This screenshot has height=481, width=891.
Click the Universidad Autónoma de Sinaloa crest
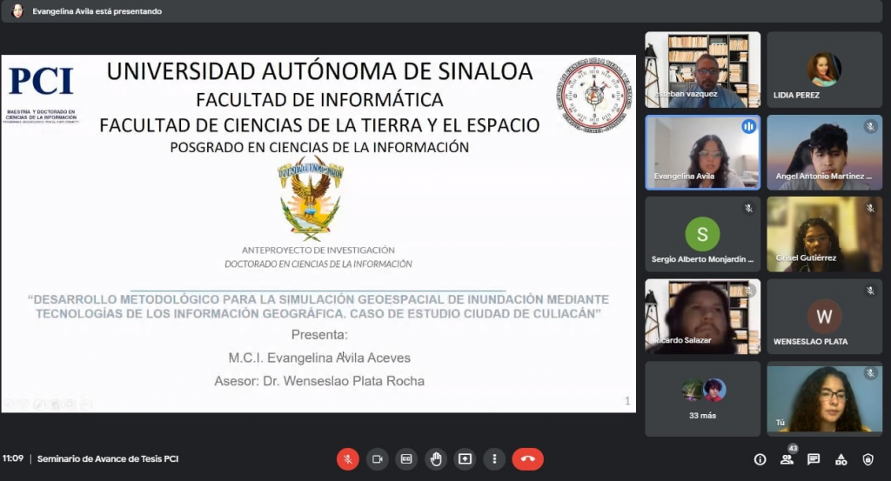(311, 199)
